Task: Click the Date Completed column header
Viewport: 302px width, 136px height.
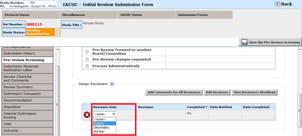Action: (x=258, y=107)
